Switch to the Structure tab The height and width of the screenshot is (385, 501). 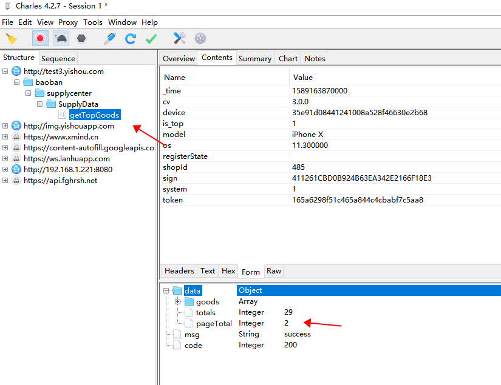(x=19, y=58)
